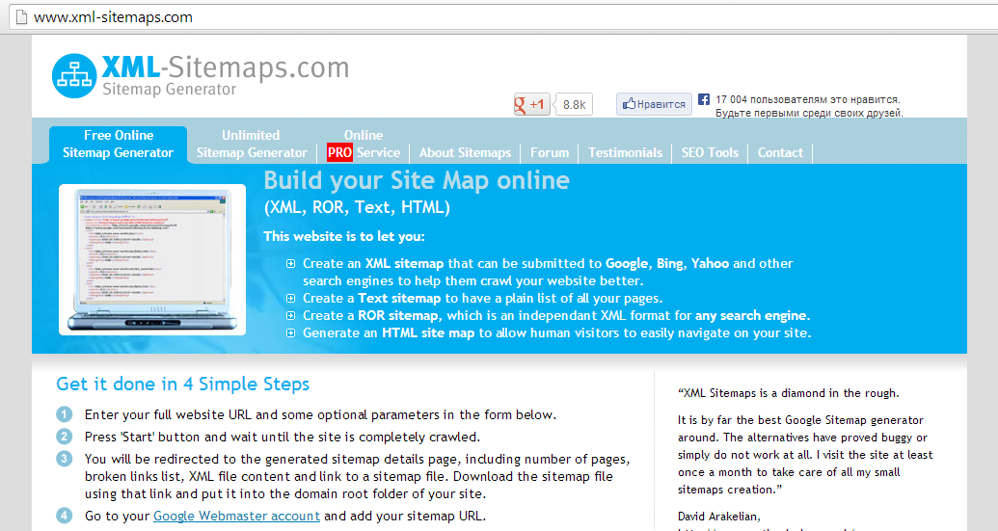Click the 'David Arakelian,' testimonial author name
Viewport: 998px width, 531px height.
tap(719, 517)
